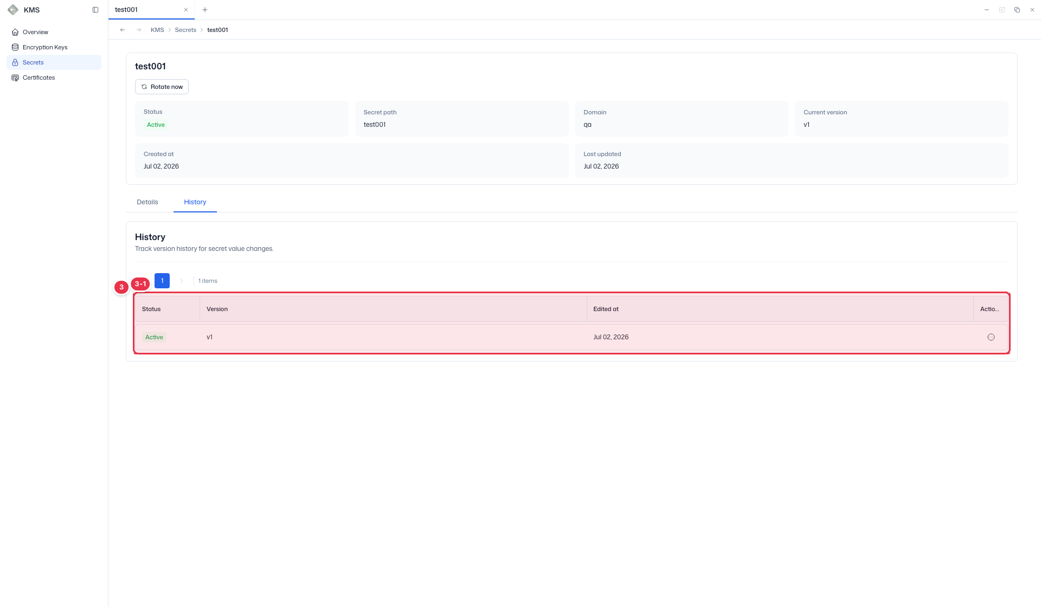Go to KMS breadcrumb link
This screenshot has height=607, width=1041.
(x=157, y=30)
